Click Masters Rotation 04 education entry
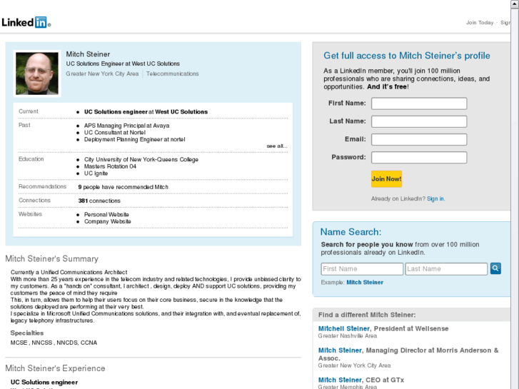519x389 pixels. tap(110, 166)
